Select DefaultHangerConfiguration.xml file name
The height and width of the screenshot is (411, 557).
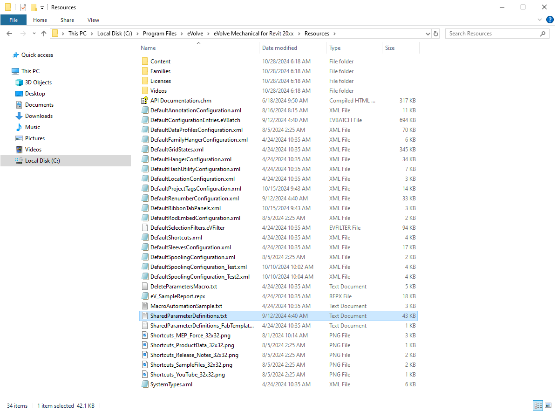click(x=191, y=159)
